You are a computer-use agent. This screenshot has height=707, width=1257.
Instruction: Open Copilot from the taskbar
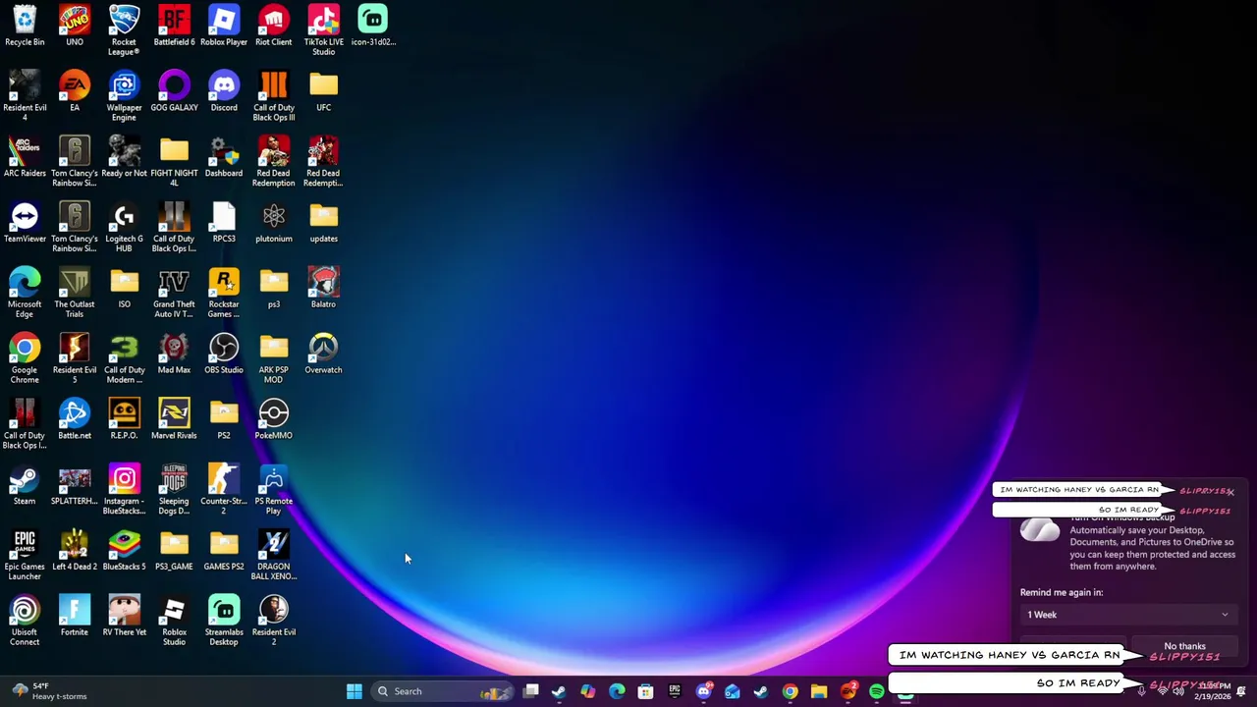tap(587, 691)
